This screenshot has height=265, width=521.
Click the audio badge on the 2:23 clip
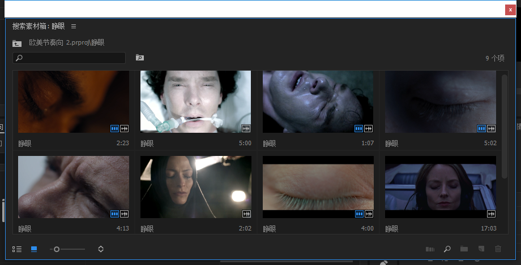pyautogui.click(x=124, y=128)
